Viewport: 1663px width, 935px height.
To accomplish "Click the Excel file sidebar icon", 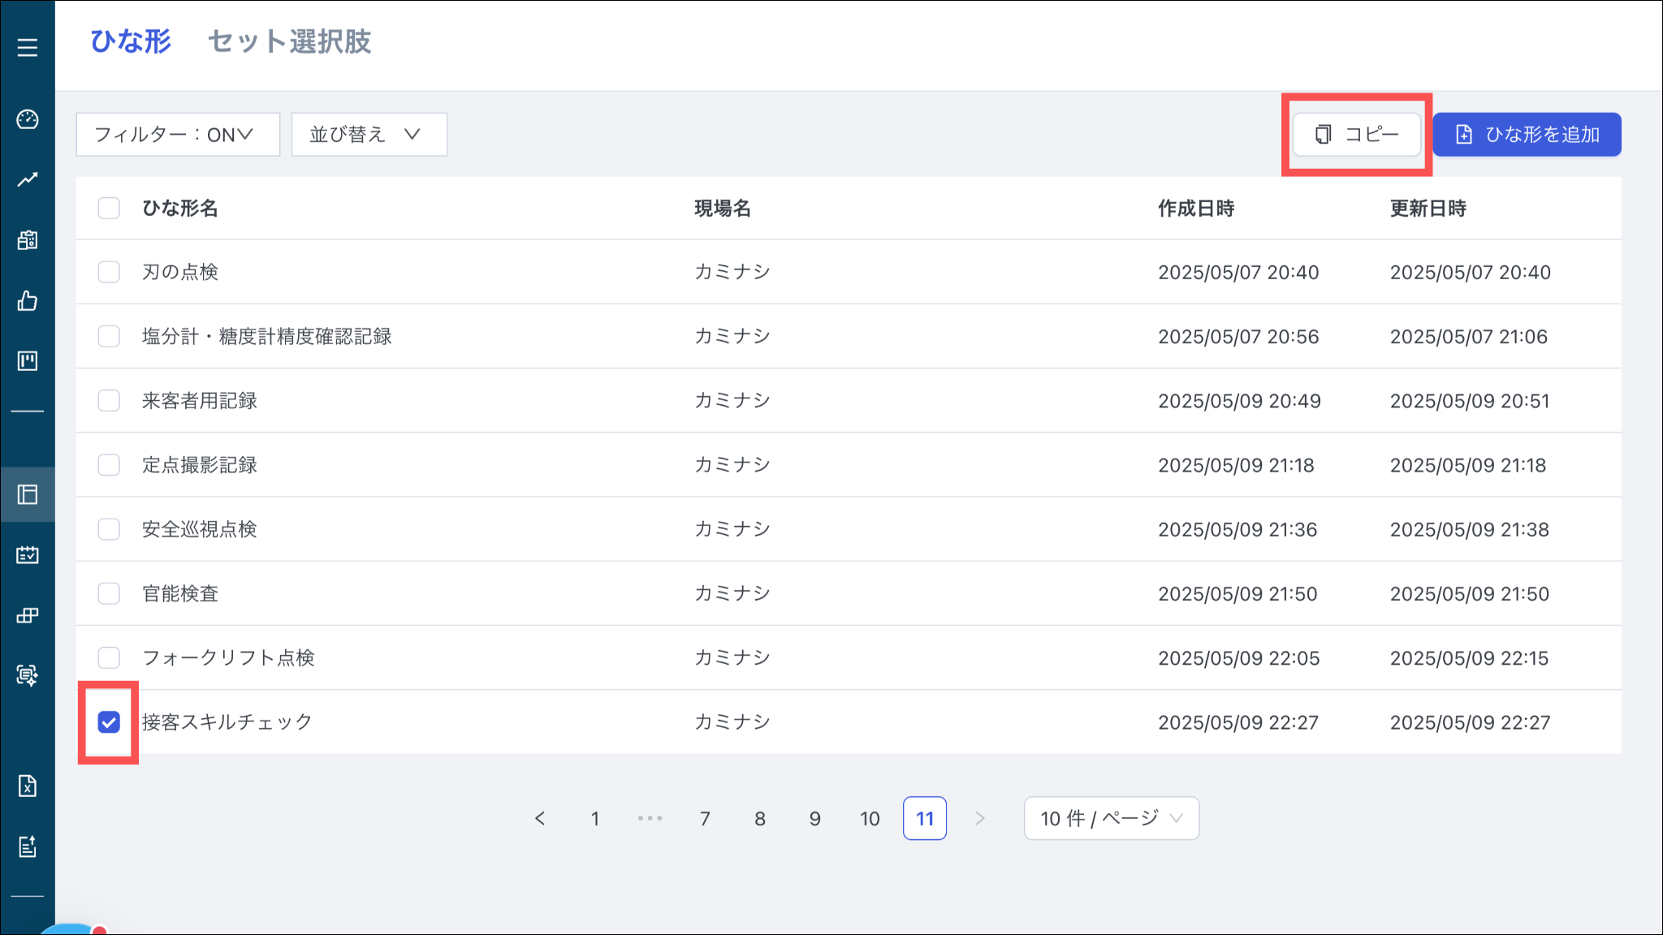I will (x=28, y=786).
